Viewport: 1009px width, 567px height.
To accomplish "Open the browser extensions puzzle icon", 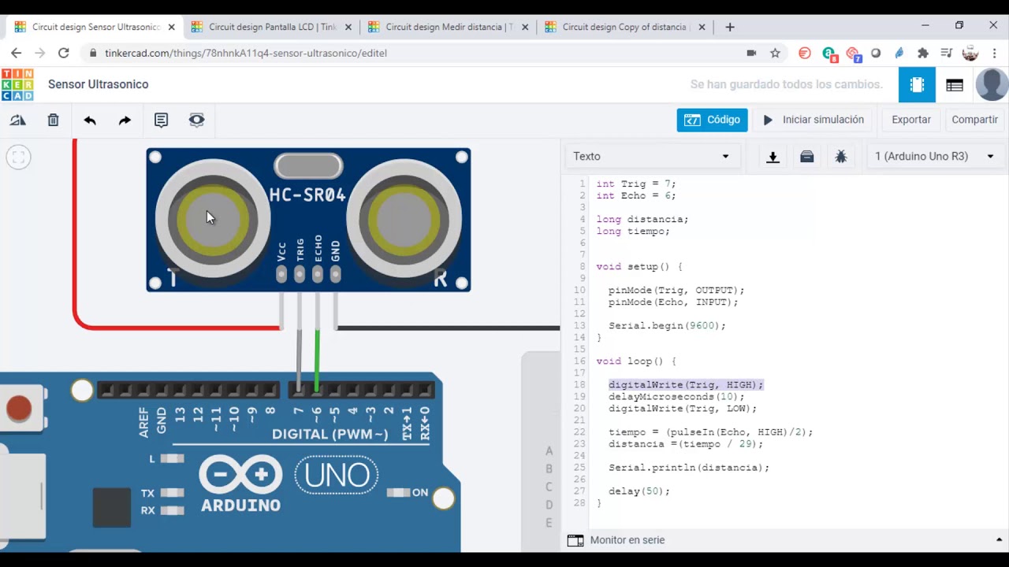I will (923, 53).
